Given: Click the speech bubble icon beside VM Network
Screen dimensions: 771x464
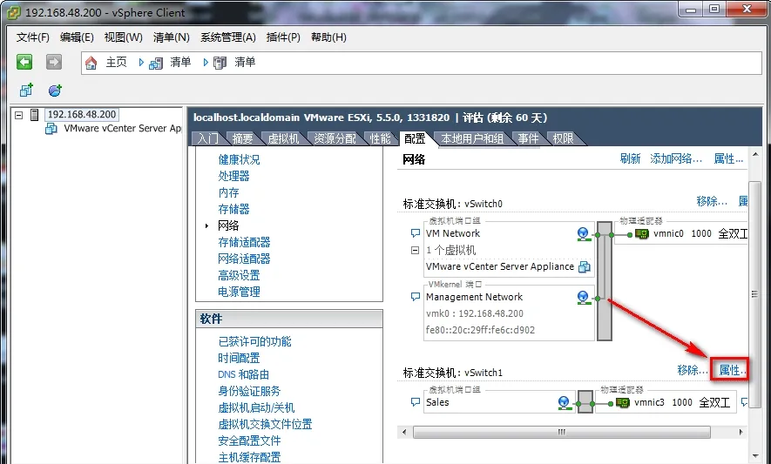Looking at the screenshot, I should coord(416,233).
